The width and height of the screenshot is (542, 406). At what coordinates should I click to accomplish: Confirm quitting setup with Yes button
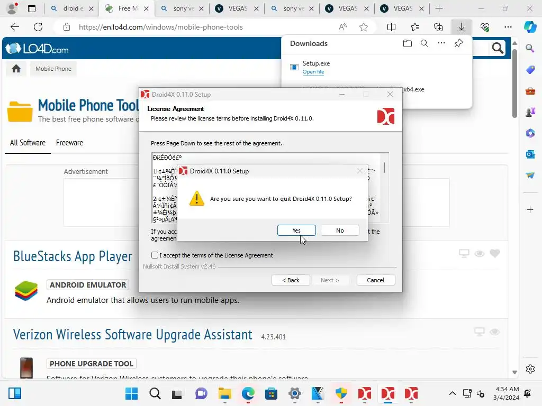296,230
